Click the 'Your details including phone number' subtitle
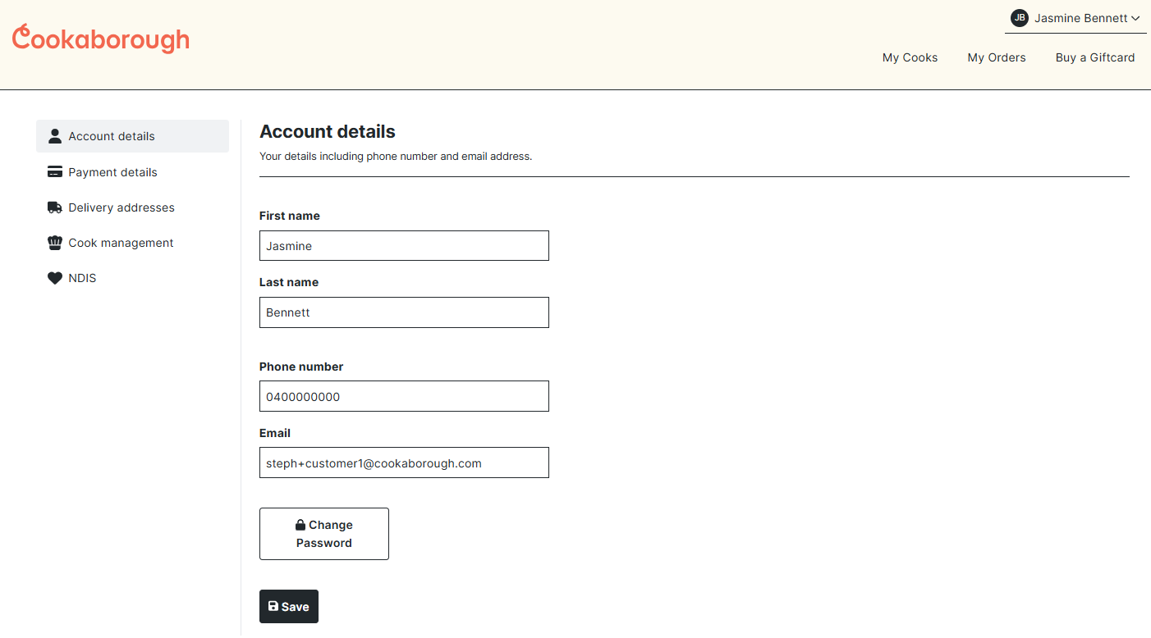This screenshot has height=638, width=1151. [x=396, y=156]
